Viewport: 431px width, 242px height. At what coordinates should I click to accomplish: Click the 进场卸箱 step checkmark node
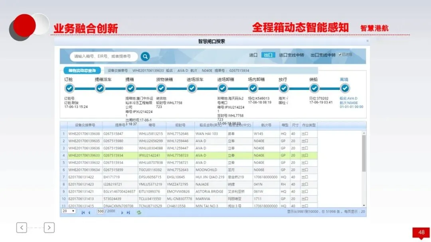tap(222, 88)
